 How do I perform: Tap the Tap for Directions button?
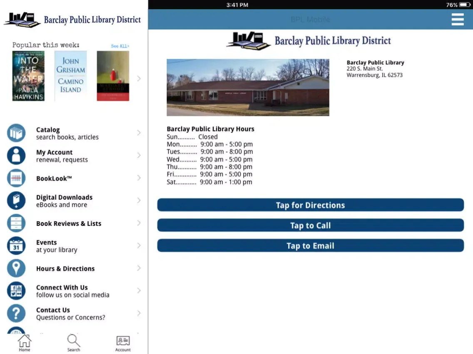tap(311, 205)
